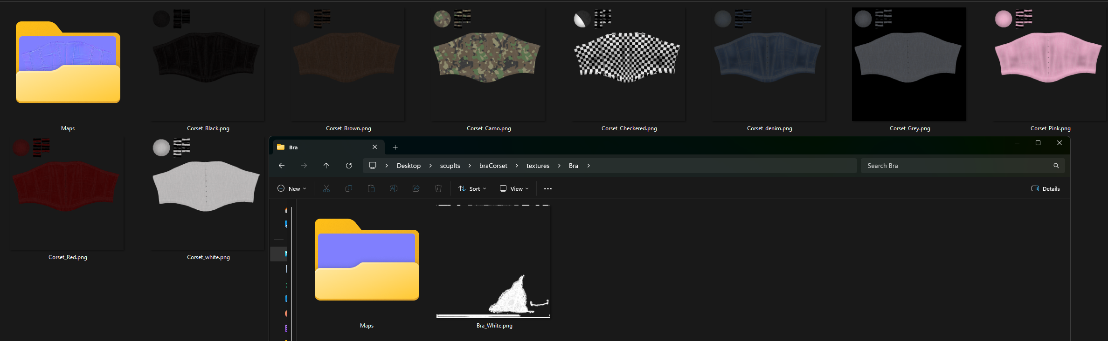Click the Copy icon in toolbar

click(x=348, y=188)
